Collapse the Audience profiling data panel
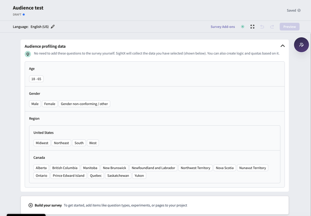Image resolution: width=311 pixels, height=216 pixels. 282,46
